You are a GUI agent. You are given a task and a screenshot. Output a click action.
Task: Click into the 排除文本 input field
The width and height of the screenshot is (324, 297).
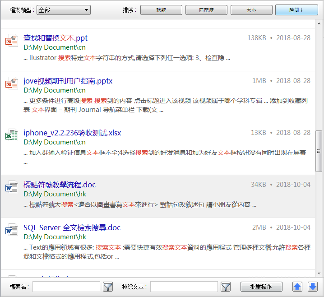[184, 287]
